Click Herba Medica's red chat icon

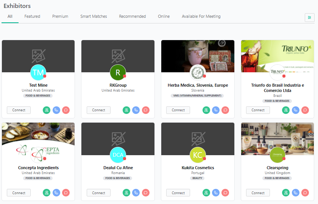pos(225,110)
